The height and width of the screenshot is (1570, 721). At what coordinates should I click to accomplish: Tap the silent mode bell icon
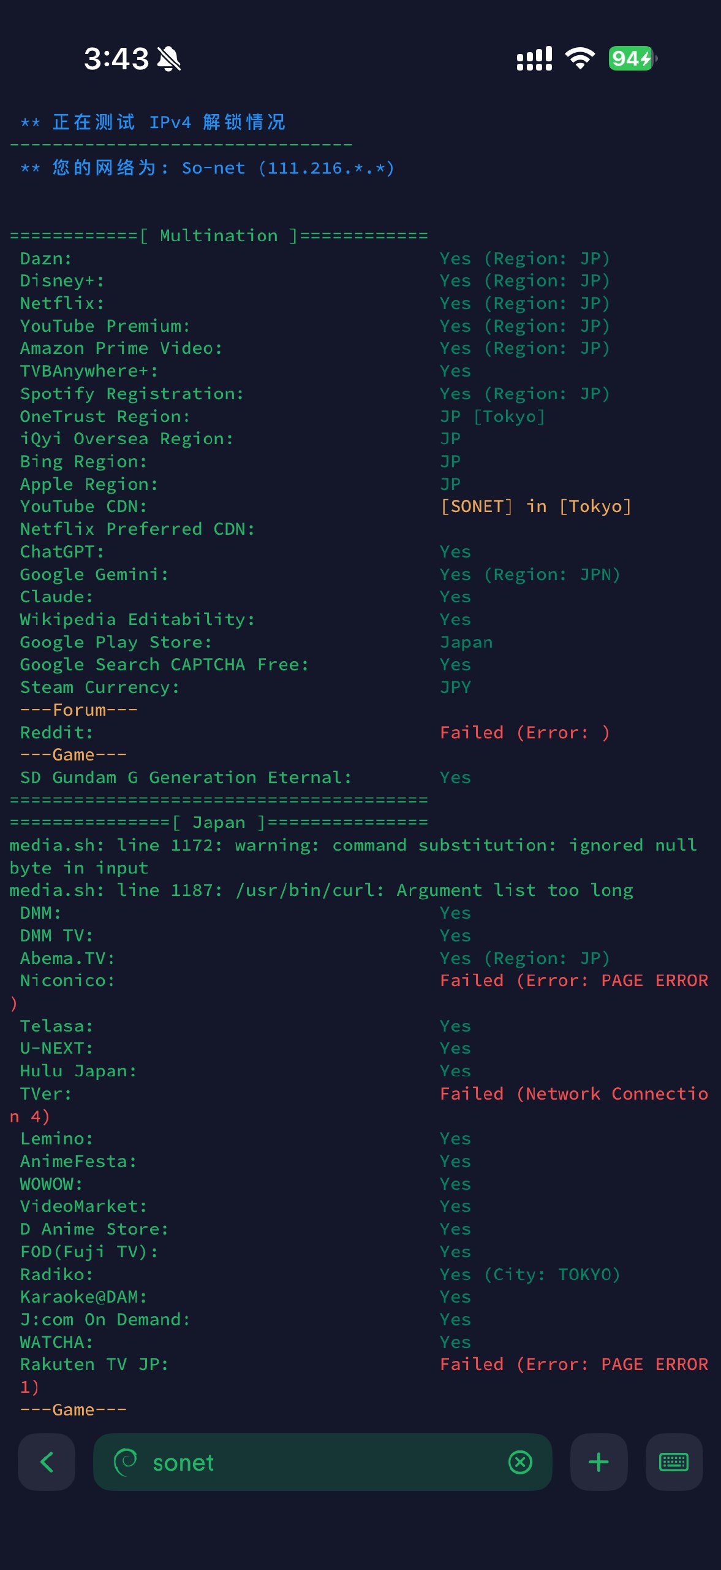point(169,59)
